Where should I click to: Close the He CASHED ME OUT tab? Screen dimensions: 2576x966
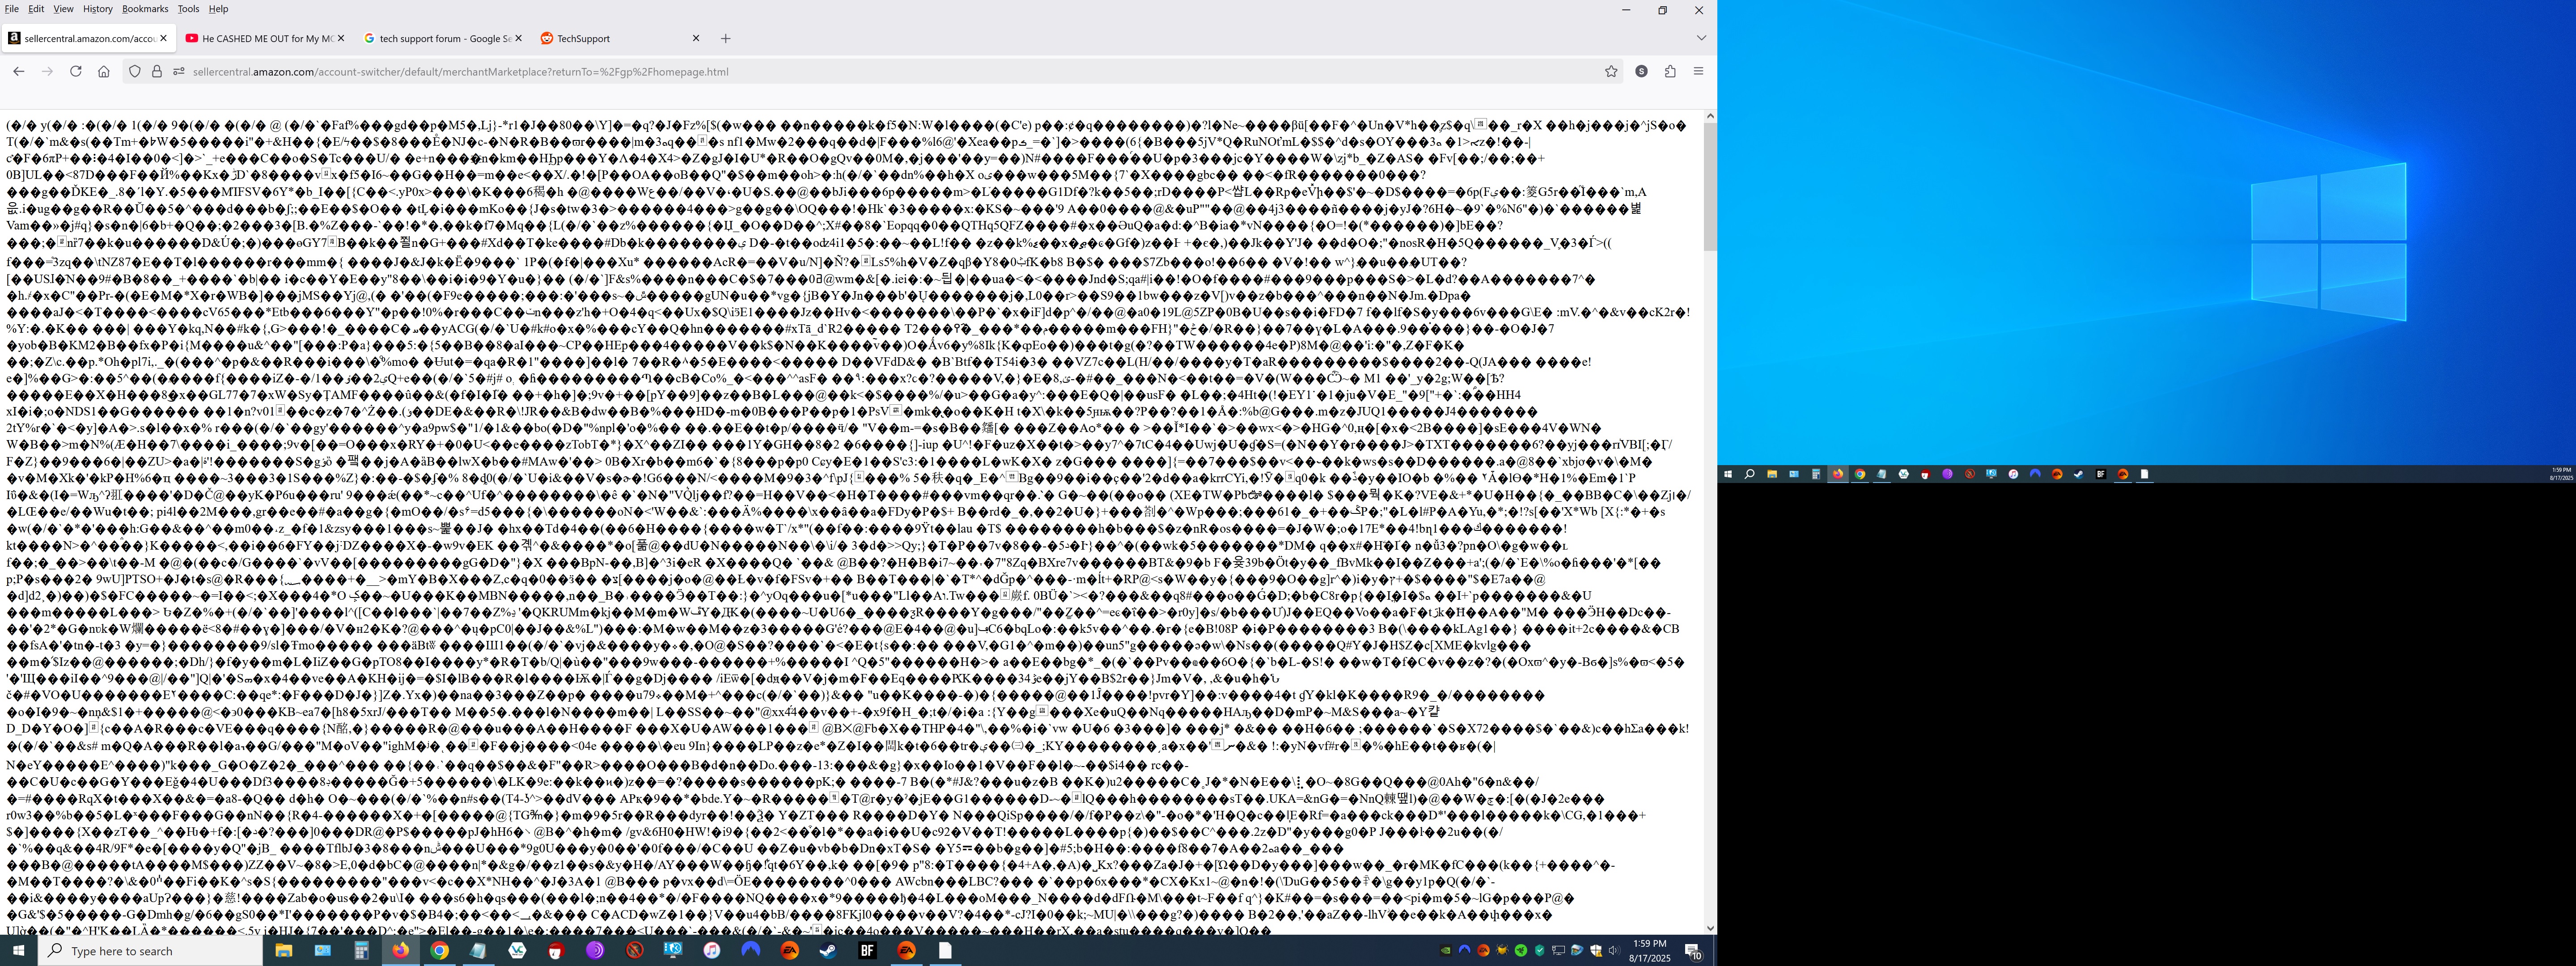(341, 38)
